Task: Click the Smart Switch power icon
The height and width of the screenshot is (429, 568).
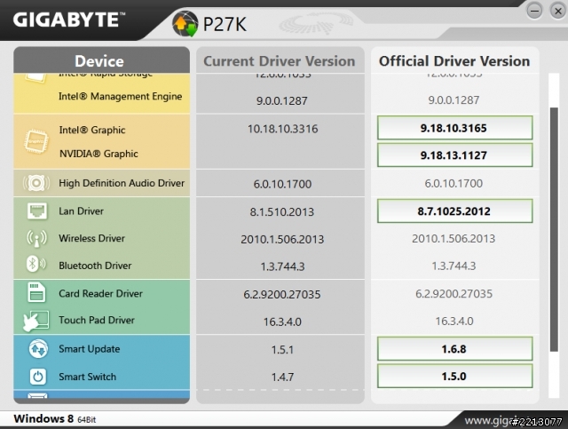Action: 36,377
